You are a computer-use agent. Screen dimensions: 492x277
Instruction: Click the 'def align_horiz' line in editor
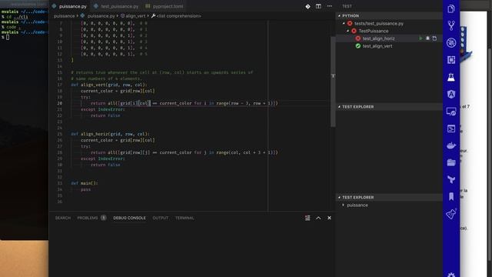point(111,134)
